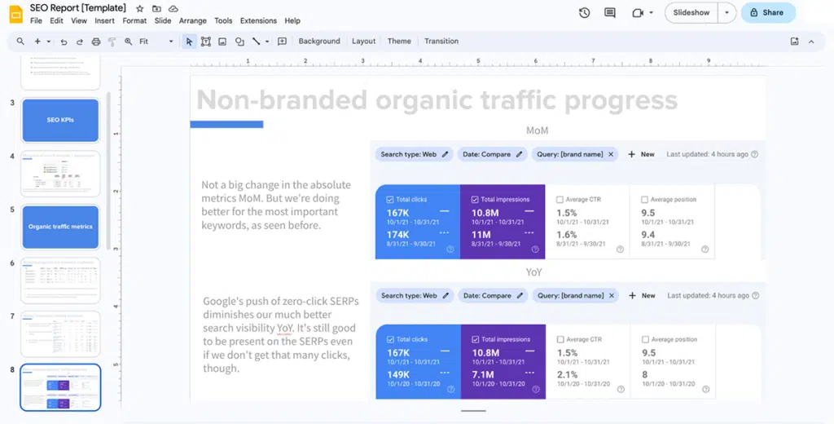Image resolution: width=834 pixels, height=424 pixels.
Task: Select slide 5 Organic traffic metrics thumbnail
Action: pos(60,227)
